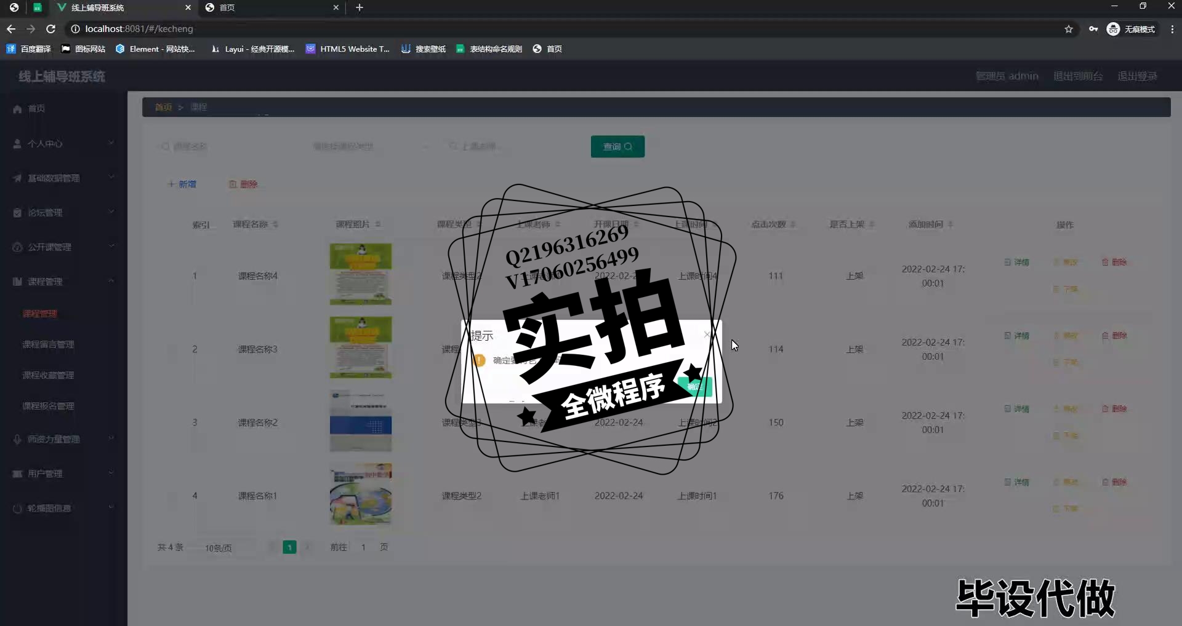Screen dimensions: 1182x626
Task: Click the 论坛管理 sidebar icon
Action: (17, 212)
